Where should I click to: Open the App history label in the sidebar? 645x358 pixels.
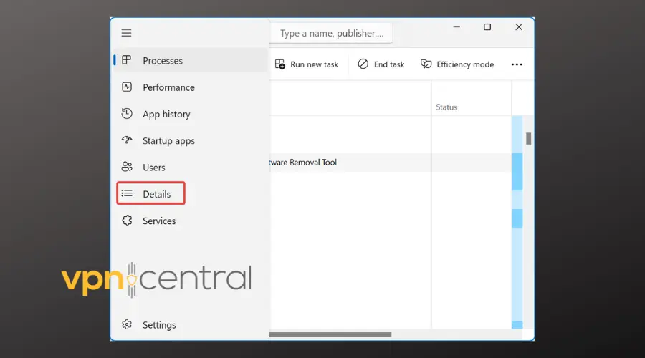click(x=166, y=115)
